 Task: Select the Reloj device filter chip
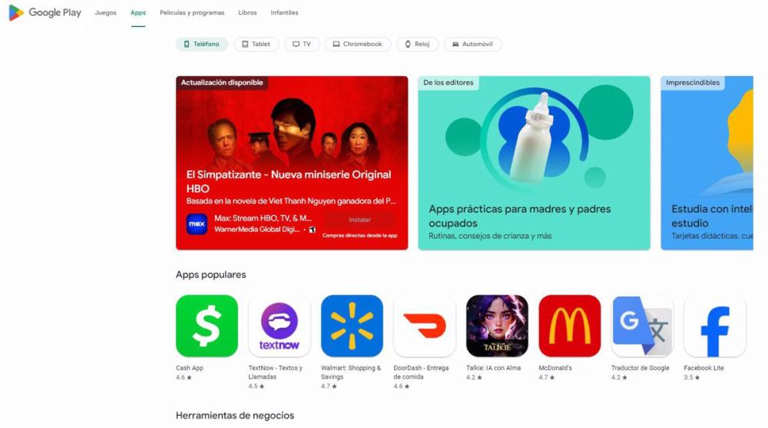click(417, 44)
